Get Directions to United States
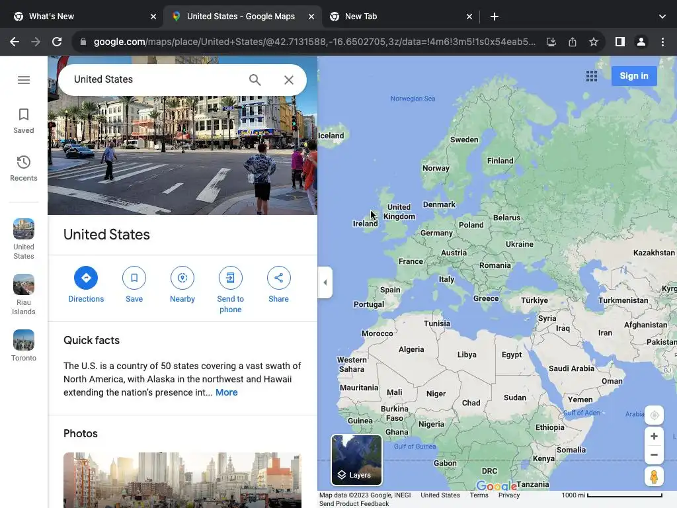Viewport: 677px width, 508px height. [86, 284]
